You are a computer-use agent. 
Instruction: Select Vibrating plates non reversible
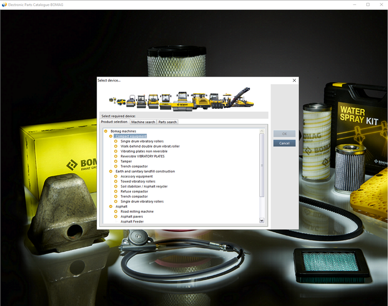144,151
